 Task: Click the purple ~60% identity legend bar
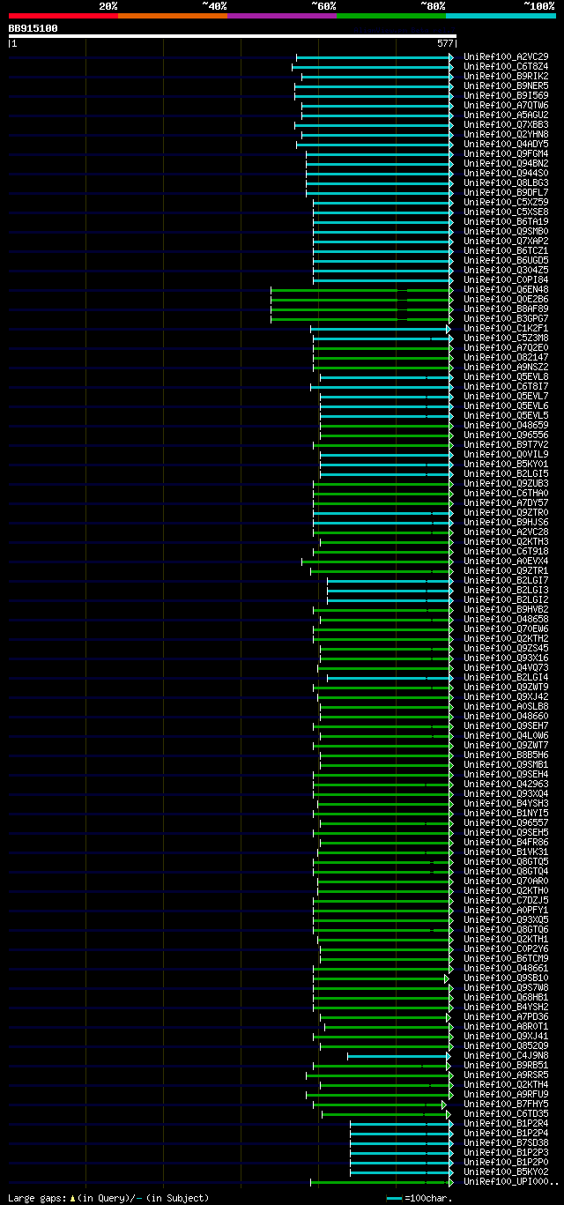pos(282,16)
